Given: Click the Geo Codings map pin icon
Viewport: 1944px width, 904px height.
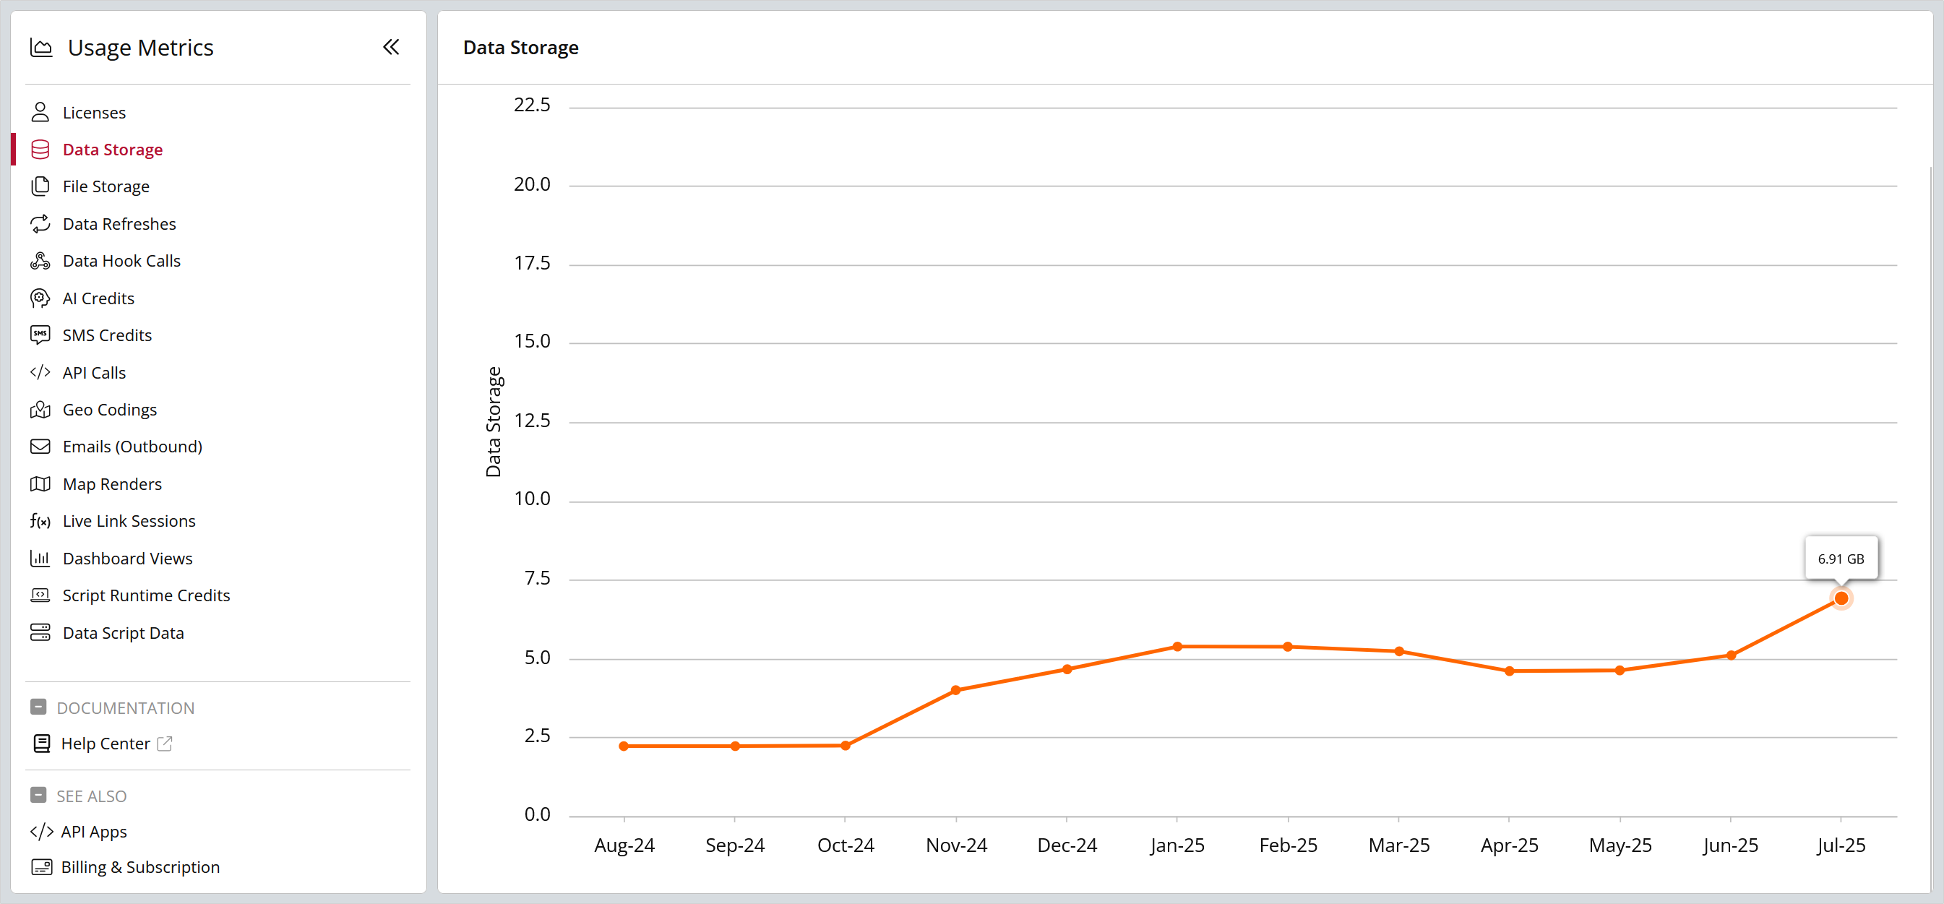Looking at the screenshot, I should pos(40,410).
